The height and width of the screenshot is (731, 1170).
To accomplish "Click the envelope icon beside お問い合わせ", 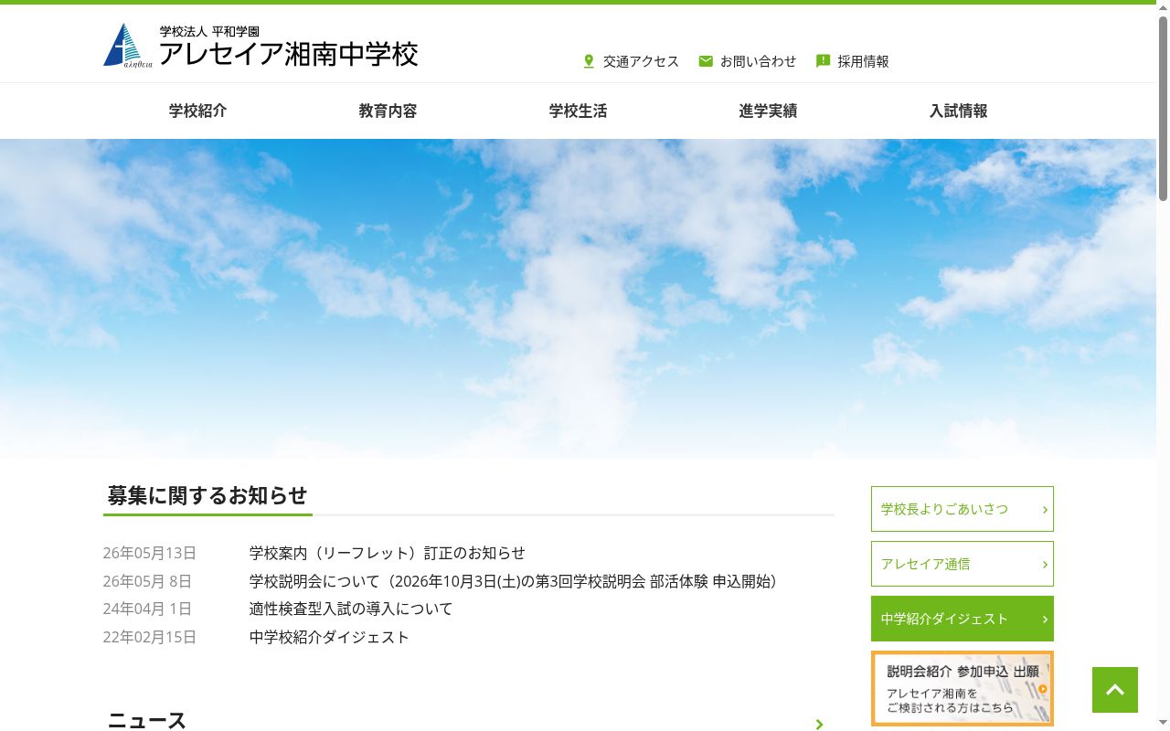I will (706, 61).
